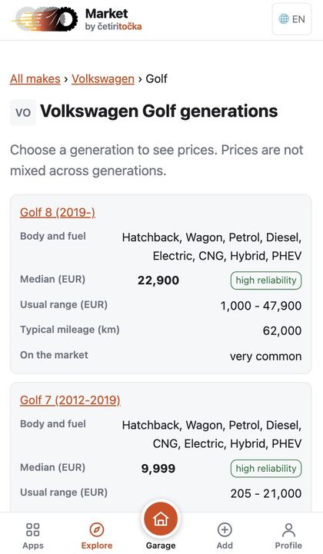Click Golf 8 median price 22,900
Image resolution: width=323 pixels, height=554 pixels.
pyautogui.click(x=158, y=280)
